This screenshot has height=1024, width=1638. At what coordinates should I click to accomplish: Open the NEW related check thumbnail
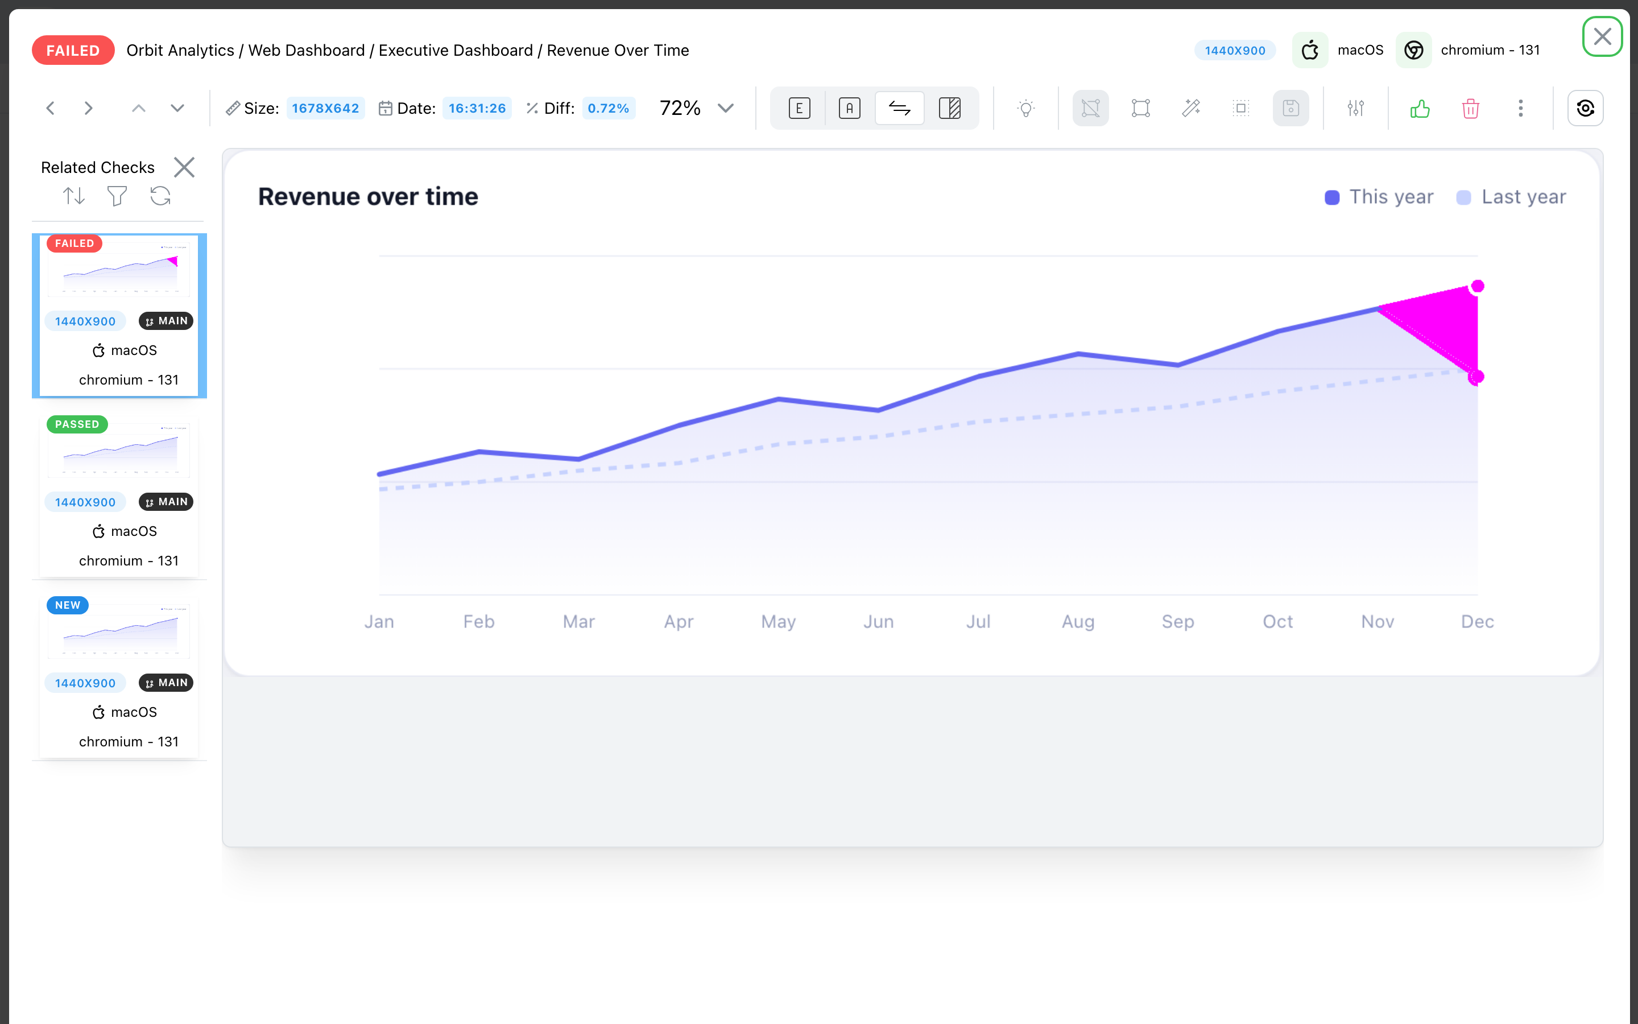pyautogui.click(x=119, y=630)
